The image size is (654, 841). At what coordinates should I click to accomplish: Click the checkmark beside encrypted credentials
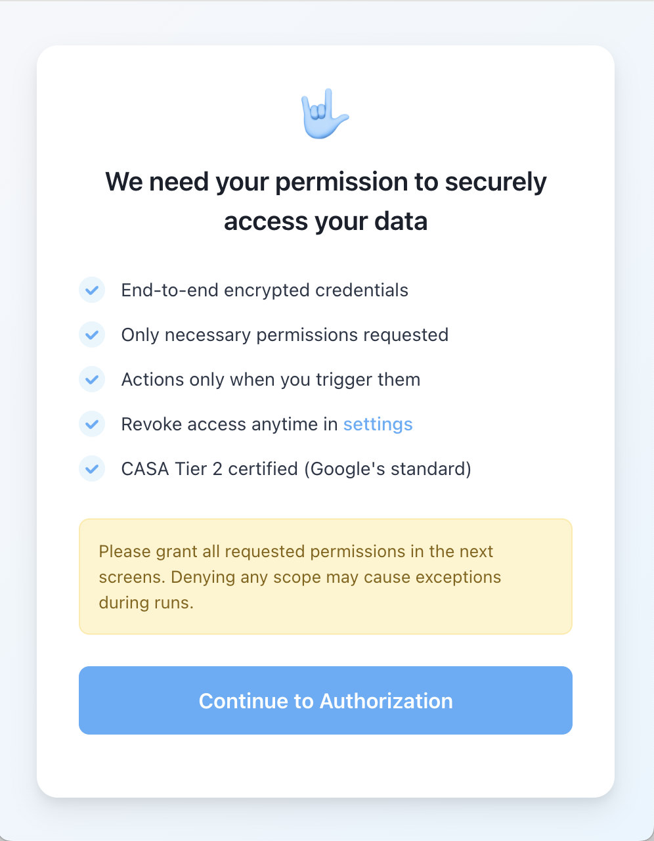92,290
